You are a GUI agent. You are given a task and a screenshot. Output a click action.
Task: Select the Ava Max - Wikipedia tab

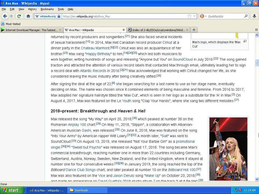[x=95, y=30]
